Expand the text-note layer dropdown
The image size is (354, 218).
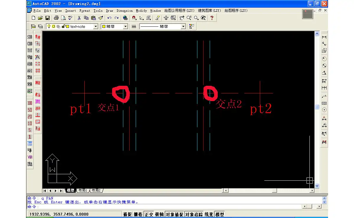[96, 26]
